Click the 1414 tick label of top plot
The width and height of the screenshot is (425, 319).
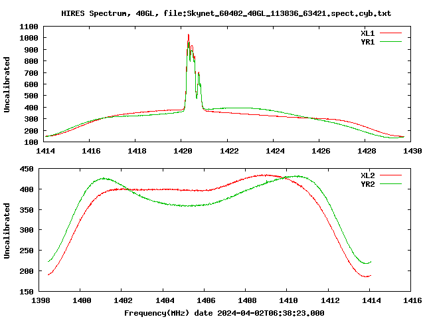click(x=45, y=151)
